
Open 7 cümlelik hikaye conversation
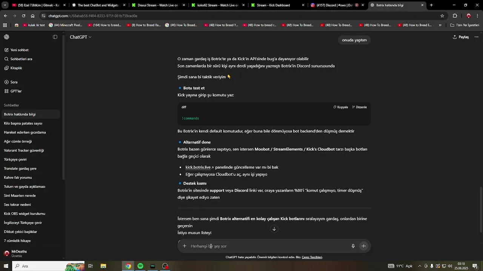(x=30, y=241)
